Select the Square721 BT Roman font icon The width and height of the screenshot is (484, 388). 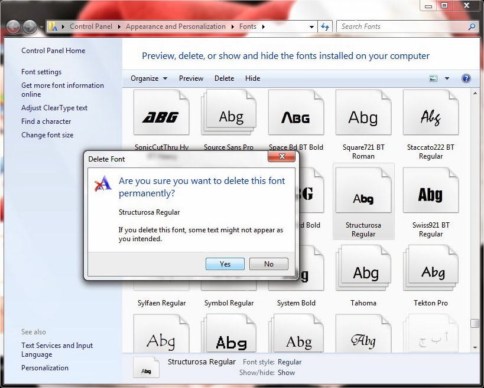point(363,113)
